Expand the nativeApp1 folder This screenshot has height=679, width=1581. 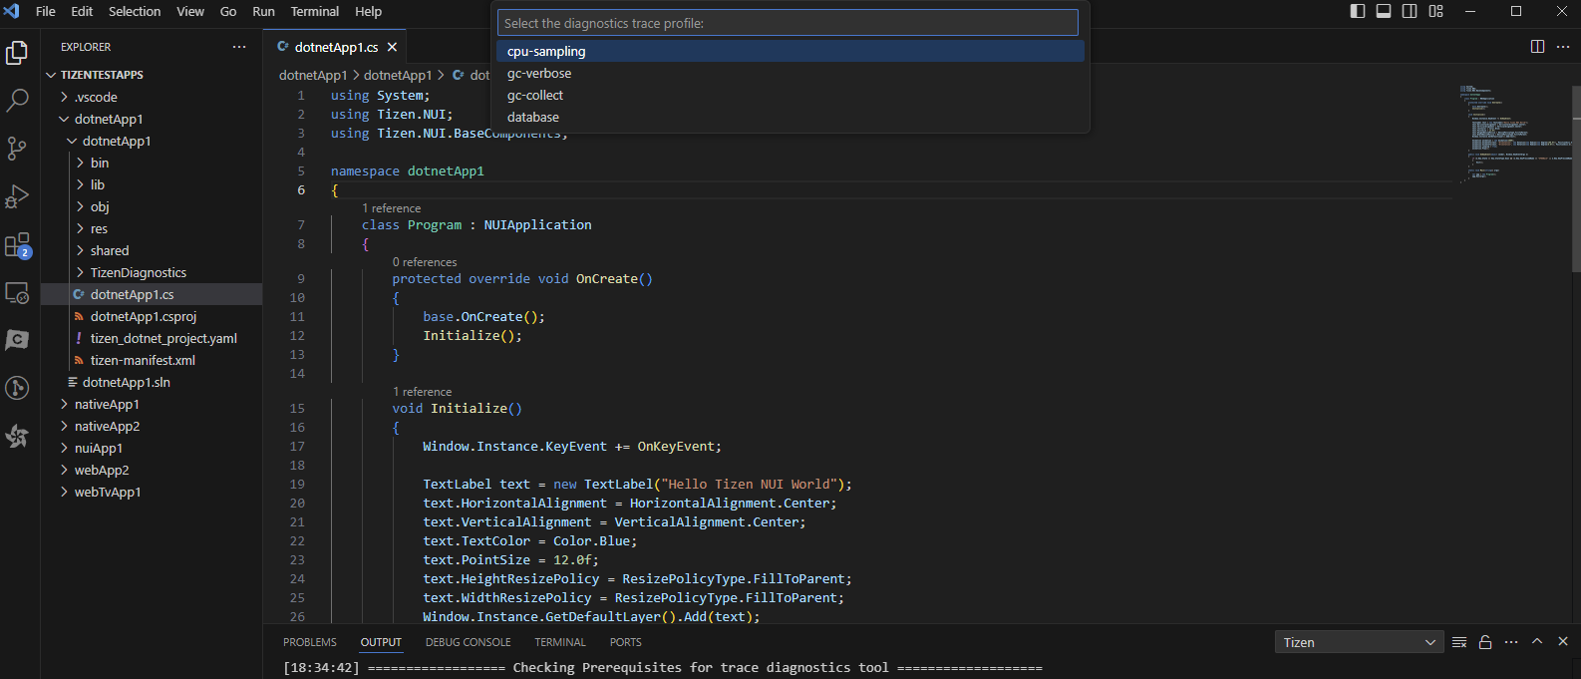pyautogui.click(x=107, y=404)
